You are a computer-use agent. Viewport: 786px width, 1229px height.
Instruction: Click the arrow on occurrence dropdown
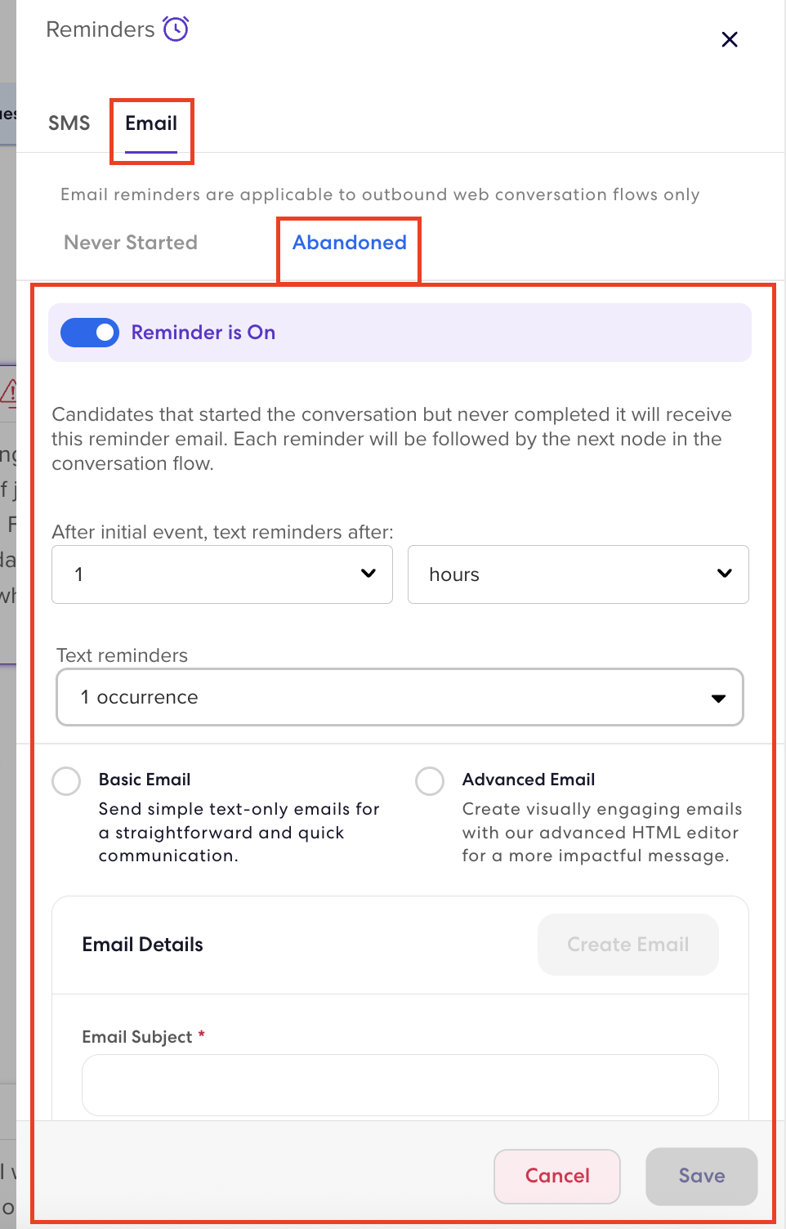[718, 698]
